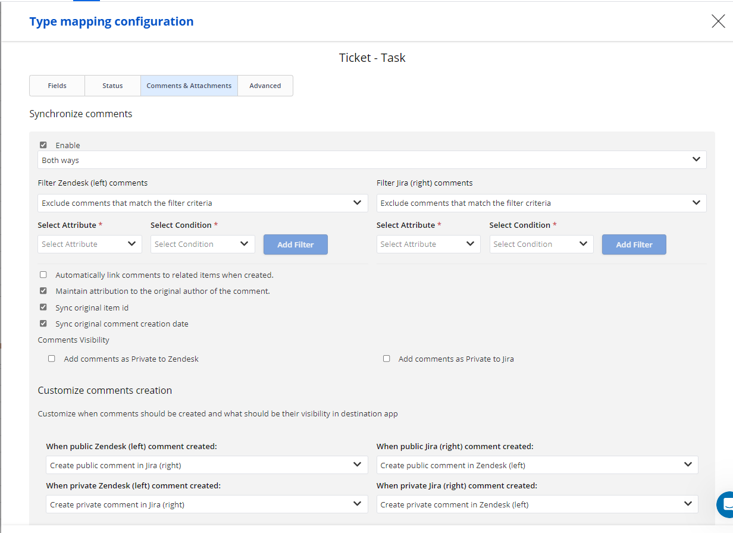Select the Comments & Attachments tab
This screenshot has width=733, height=533.
pos(189,86)
